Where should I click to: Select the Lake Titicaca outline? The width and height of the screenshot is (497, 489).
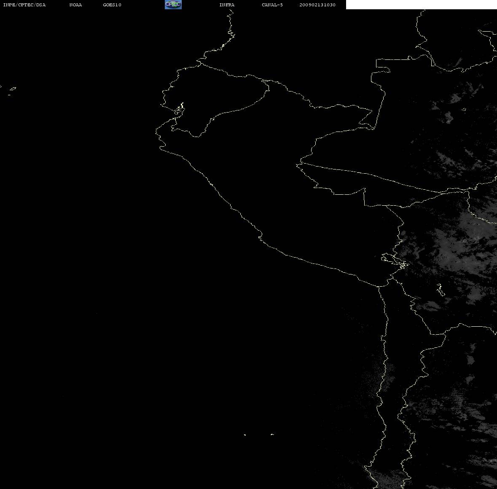tap(395, 261)
